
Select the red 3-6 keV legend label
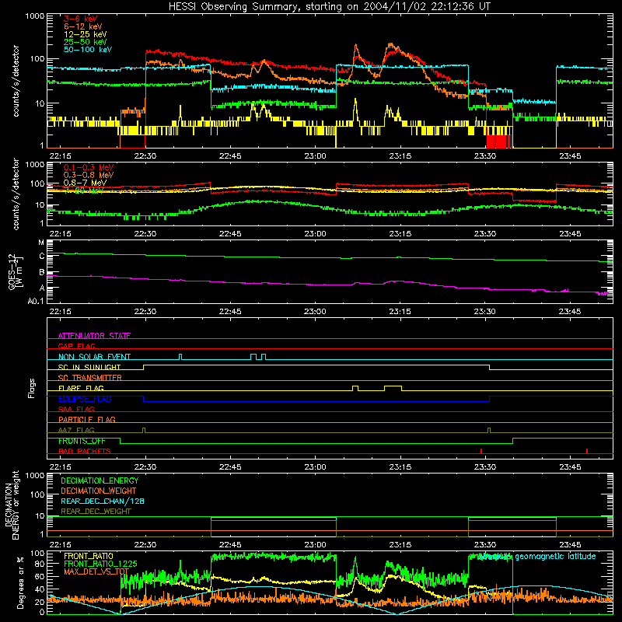81,19
